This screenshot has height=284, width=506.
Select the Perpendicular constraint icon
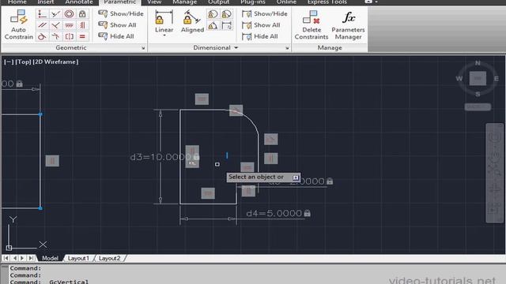point(56,25)
